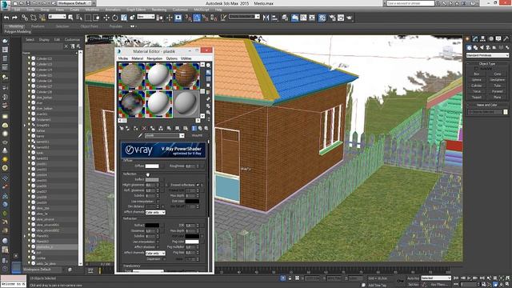
Task: Open the Utilities panel wrench icon
Action: coord(506,39)
